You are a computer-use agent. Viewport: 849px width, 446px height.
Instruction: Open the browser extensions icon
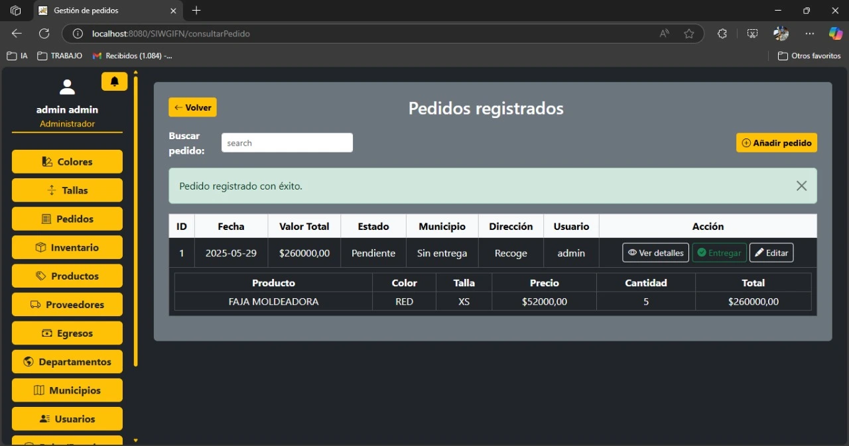pos(722,33)
